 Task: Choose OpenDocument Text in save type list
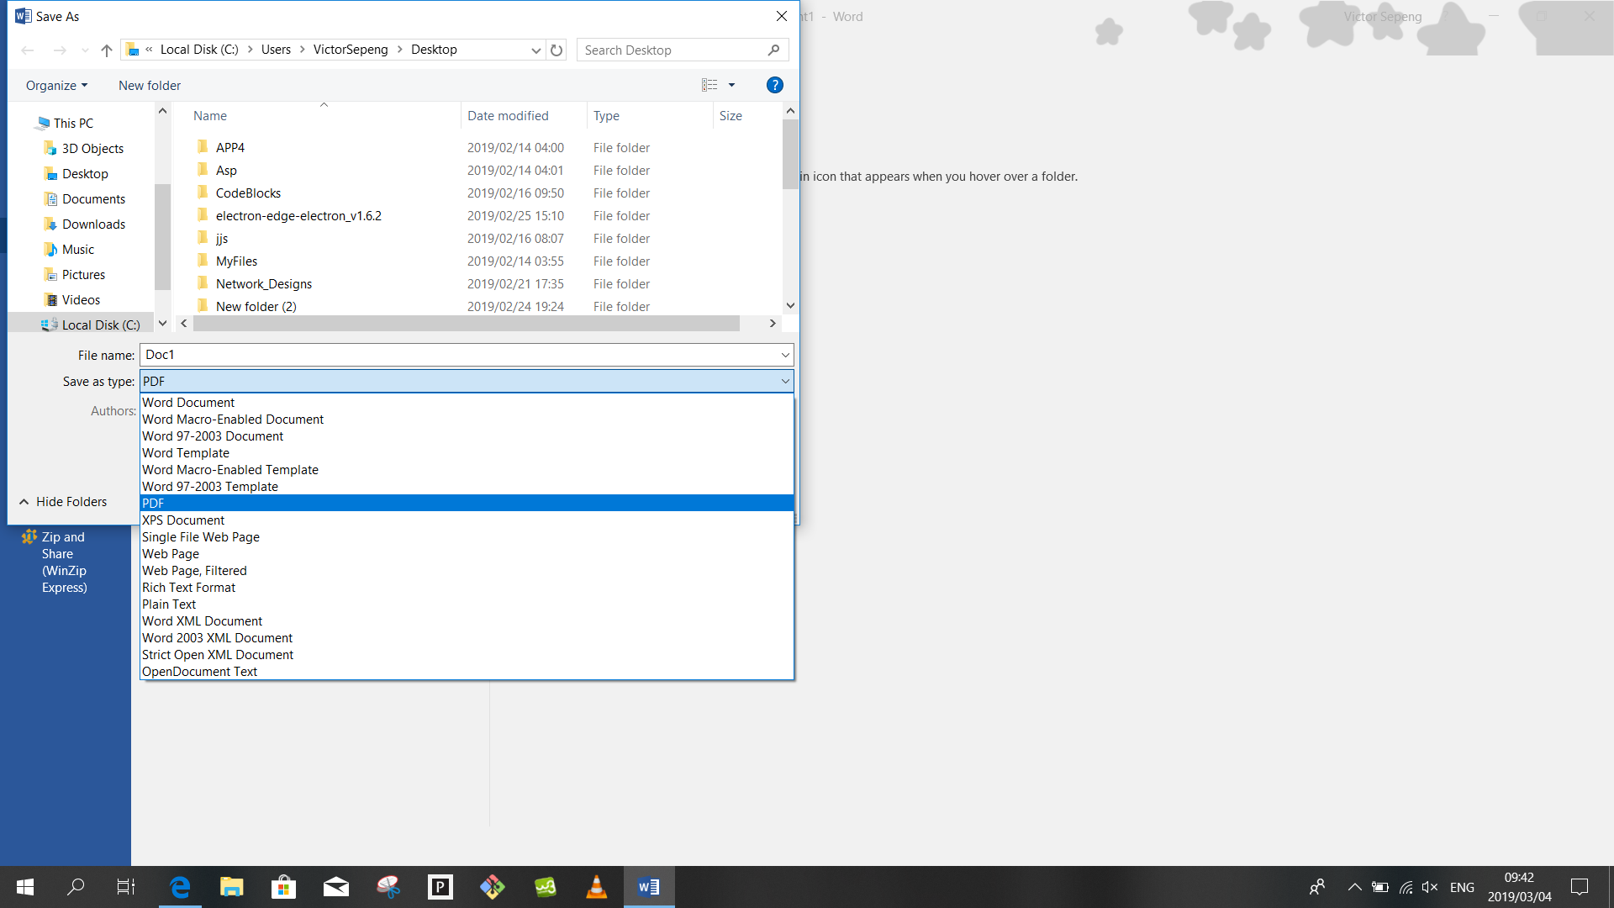coord(199,672)
